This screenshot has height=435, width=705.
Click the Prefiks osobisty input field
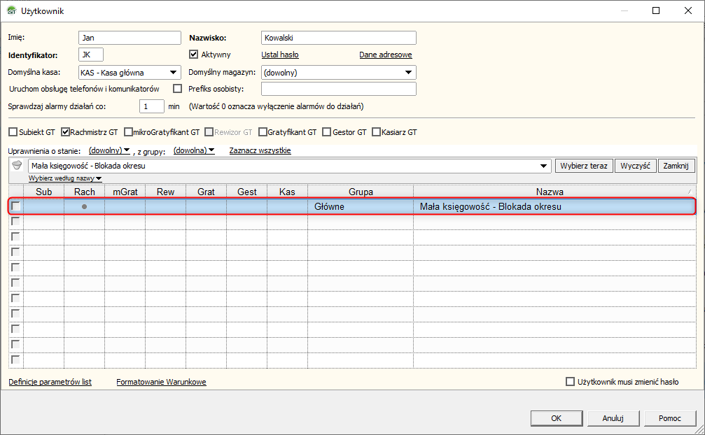[339, 89]
